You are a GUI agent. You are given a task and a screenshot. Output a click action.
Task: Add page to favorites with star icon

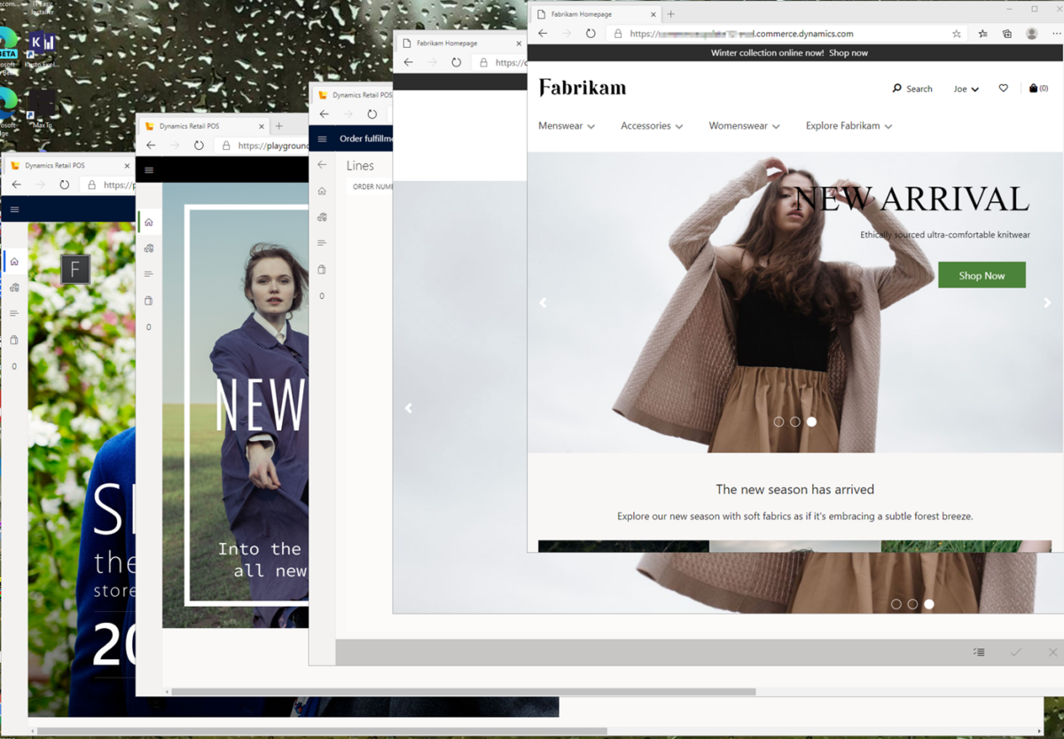[x=956, y=34]
